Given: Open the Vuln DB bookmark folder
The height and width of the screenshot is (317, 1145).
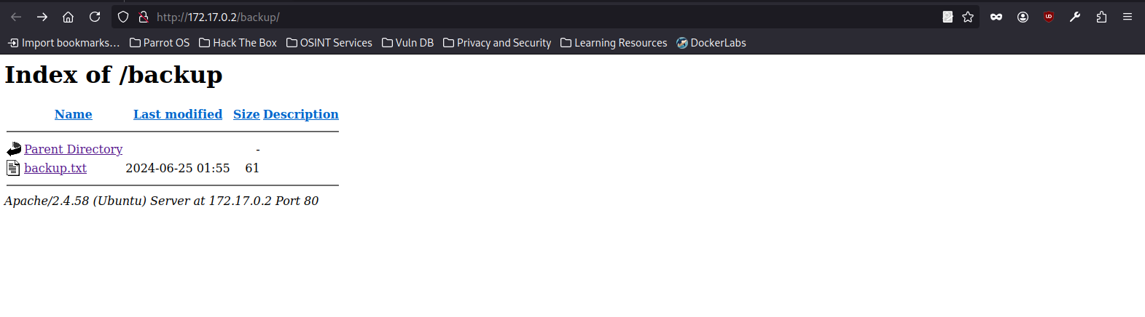Looking at the screenshot, I should (x=408, y=43).
